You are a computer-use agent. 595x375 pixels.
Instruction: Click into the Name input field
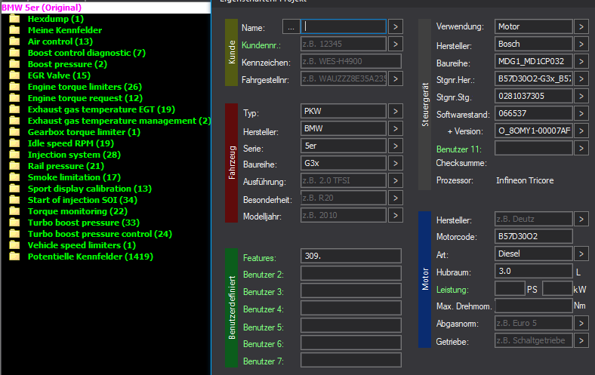coord(344,26)
